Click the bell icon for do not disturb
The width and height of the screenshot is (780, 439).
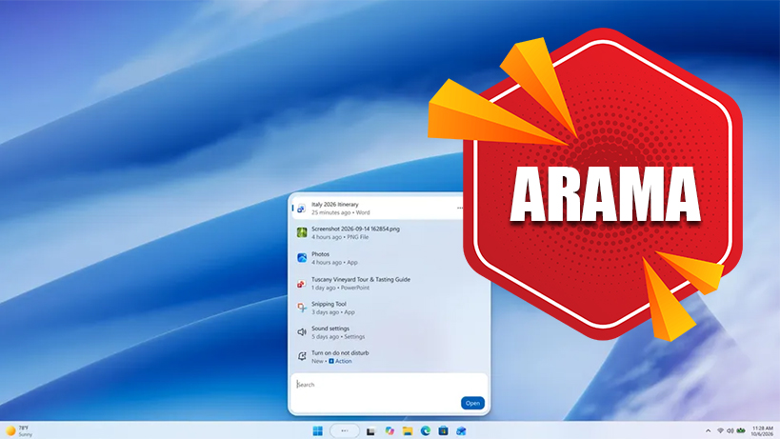click(302, 356)
